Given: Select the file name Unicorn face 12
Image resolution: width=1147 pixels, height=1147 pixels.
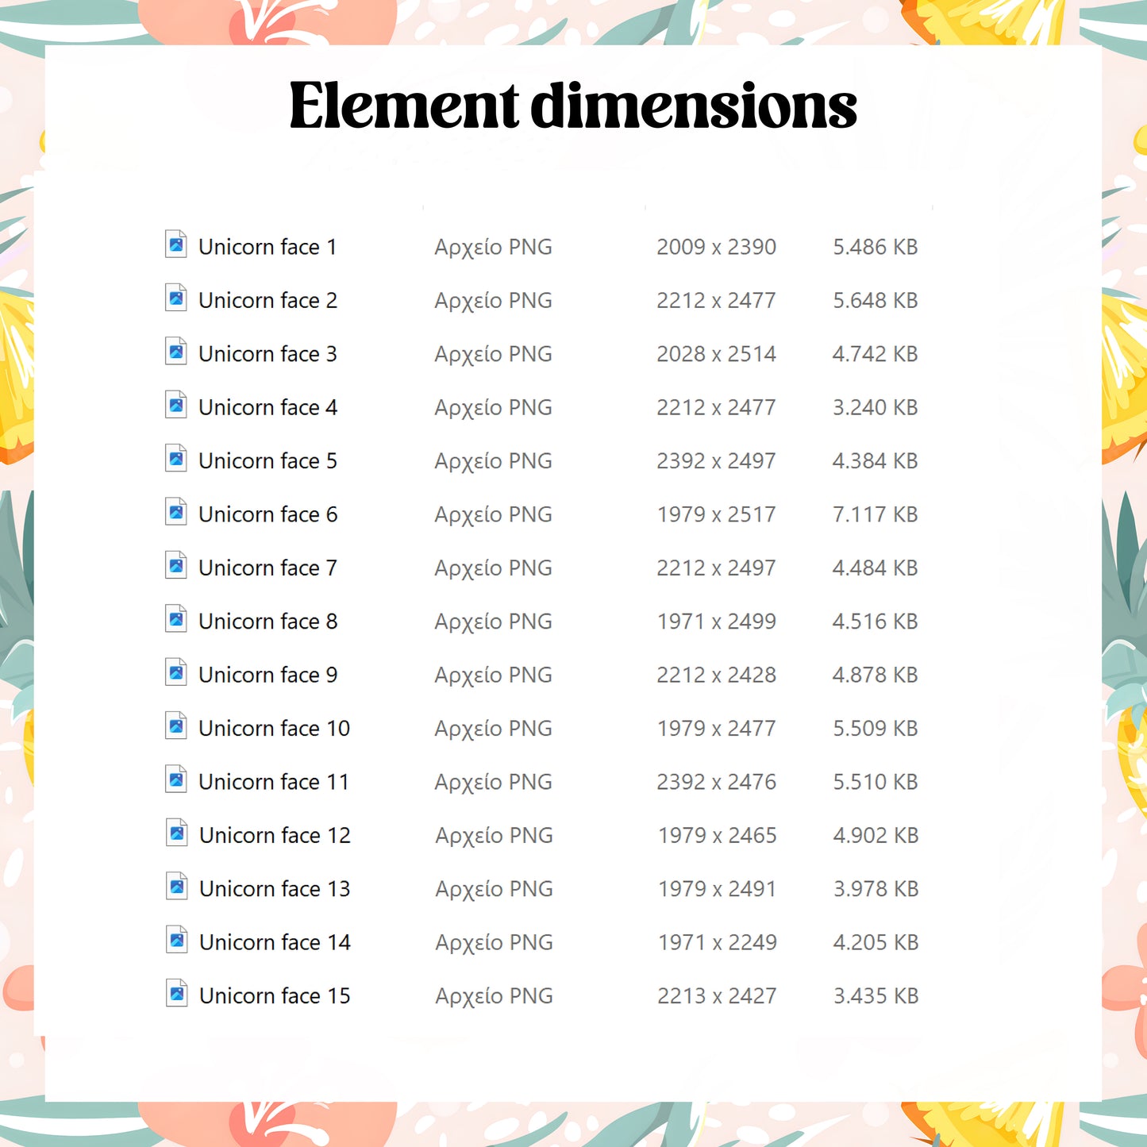Looking at the screenshot, I should pyautogui.click(x=275, y=835).
